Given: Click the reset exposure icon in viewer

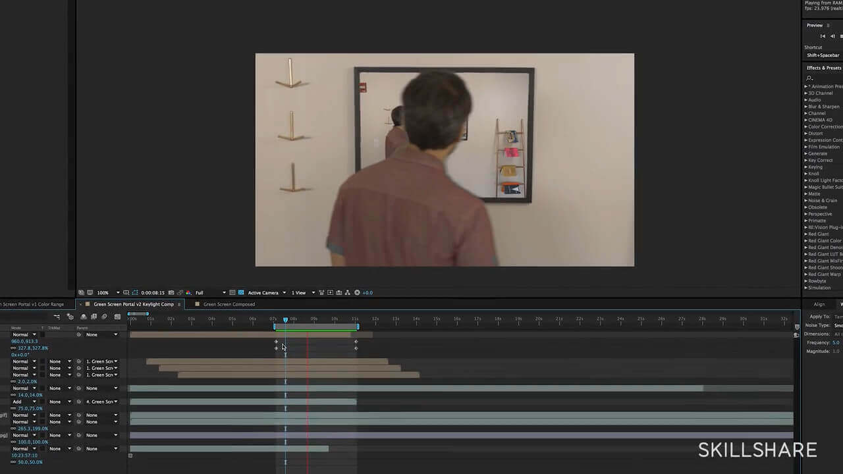Looking at the screenshot, I should click(x=357, y=293).
